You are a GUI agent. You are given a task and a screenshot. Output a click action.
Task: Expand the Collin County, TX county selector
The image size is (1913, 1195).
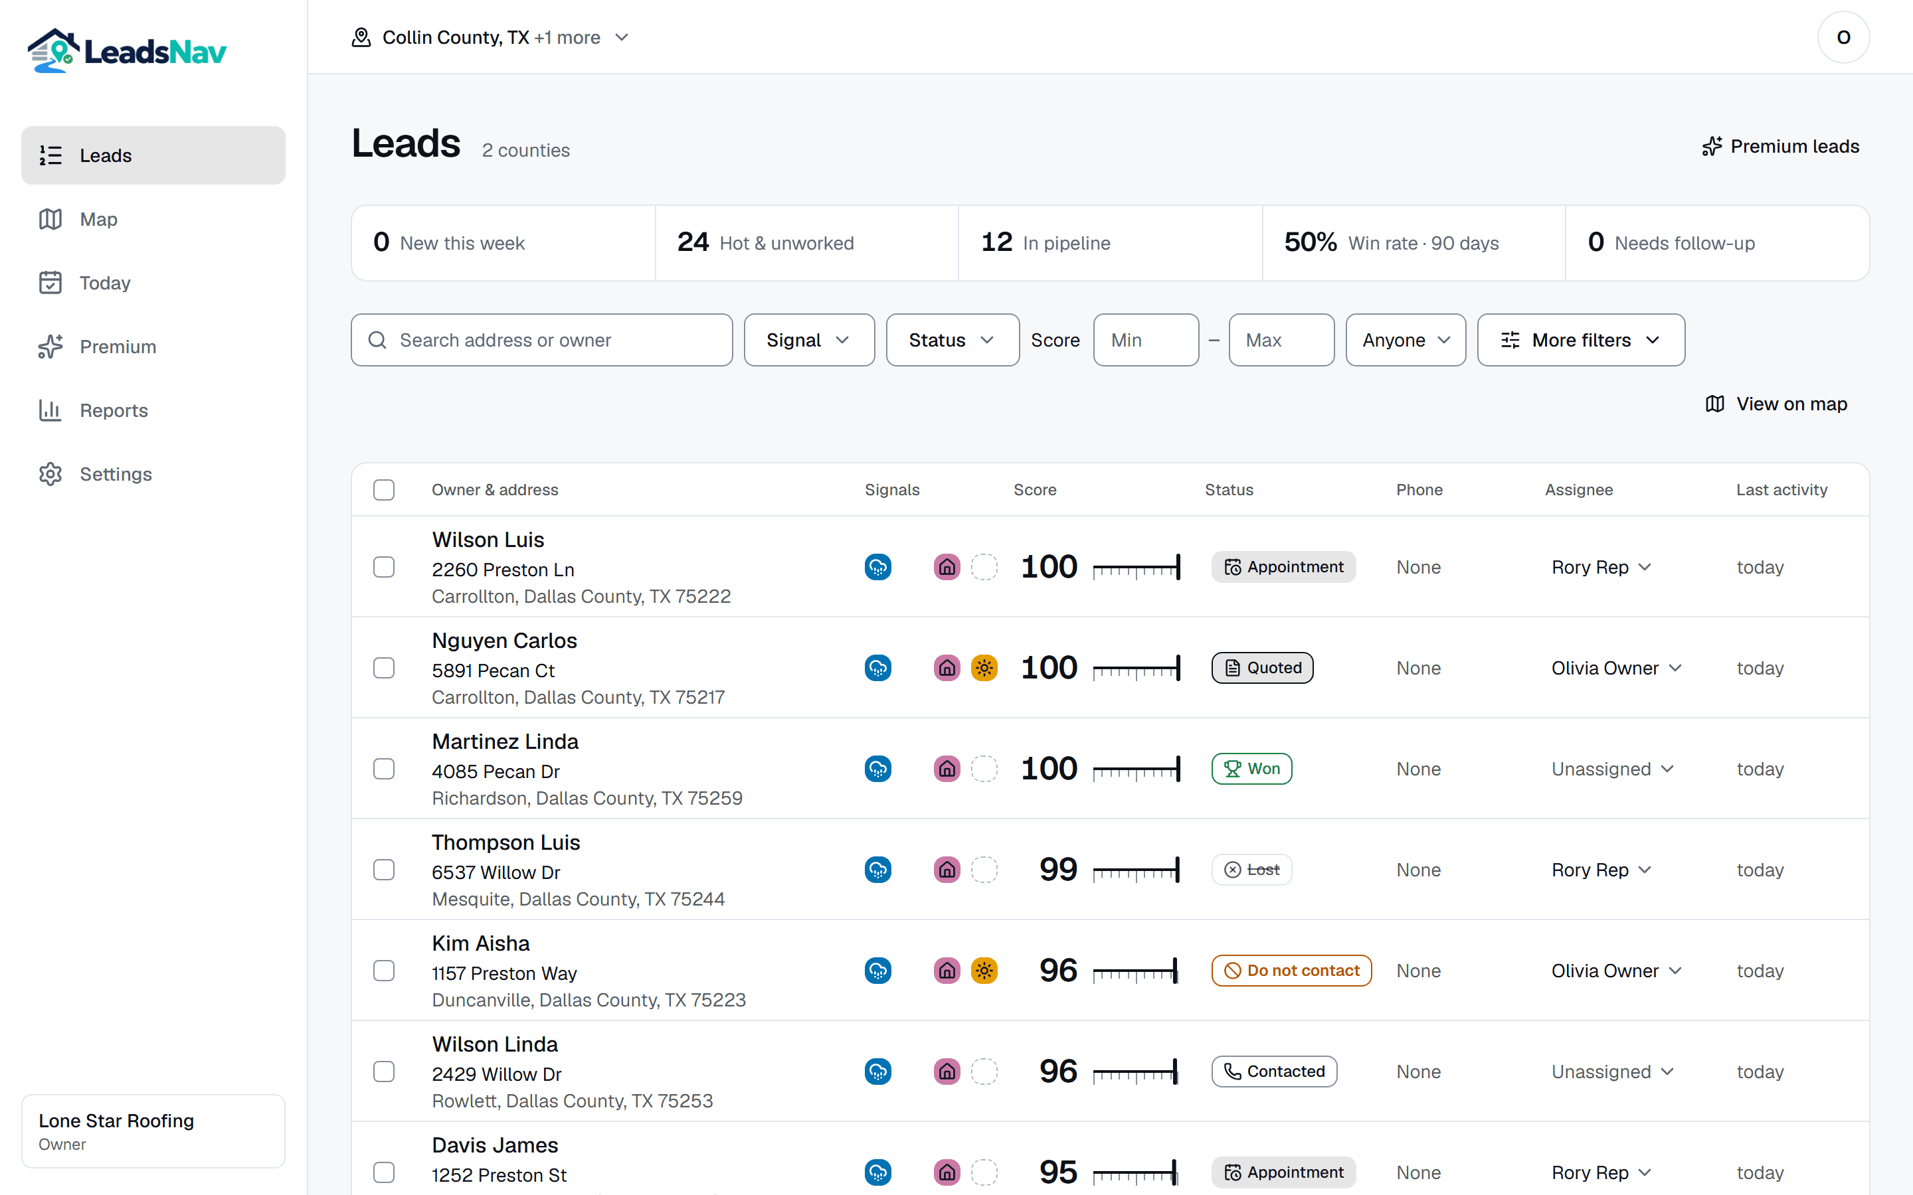491,37
